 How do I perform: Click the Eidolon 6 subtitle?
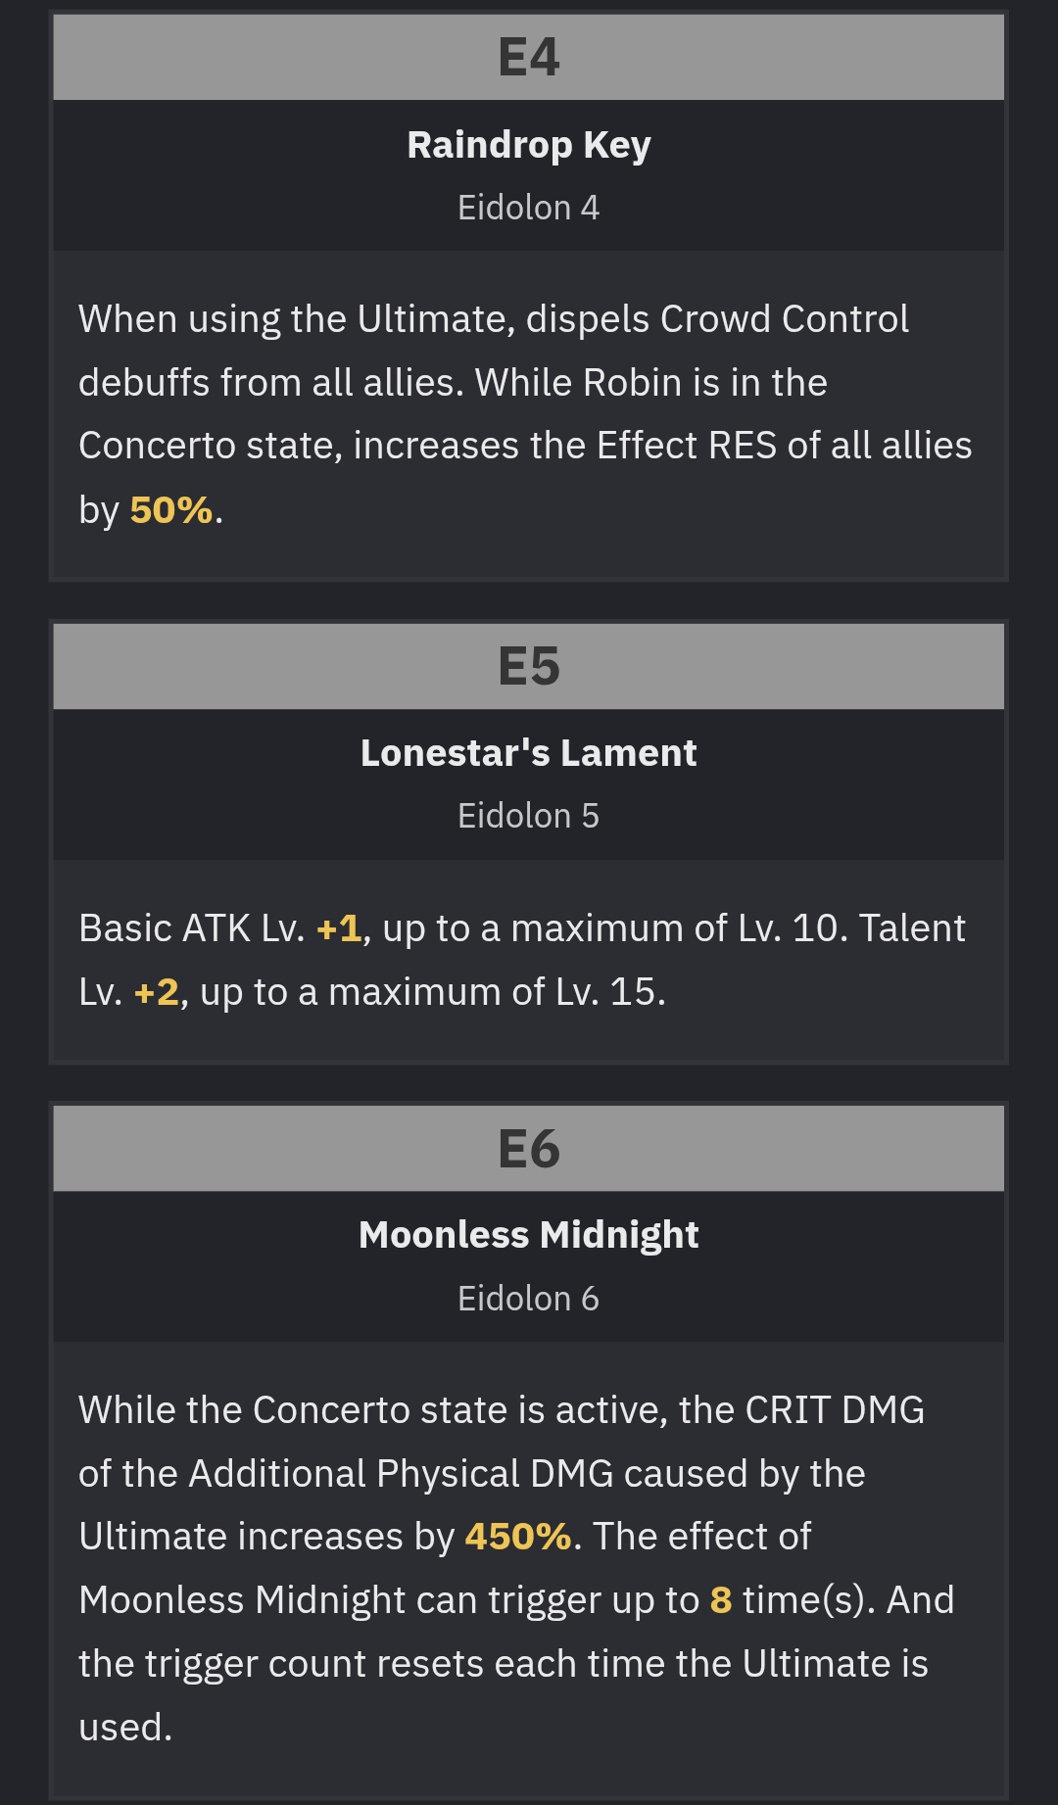coord(529,1299)
